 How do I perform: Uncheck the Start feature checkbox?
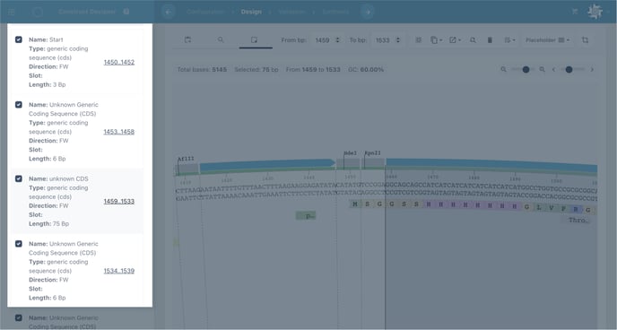pos(19,39)
